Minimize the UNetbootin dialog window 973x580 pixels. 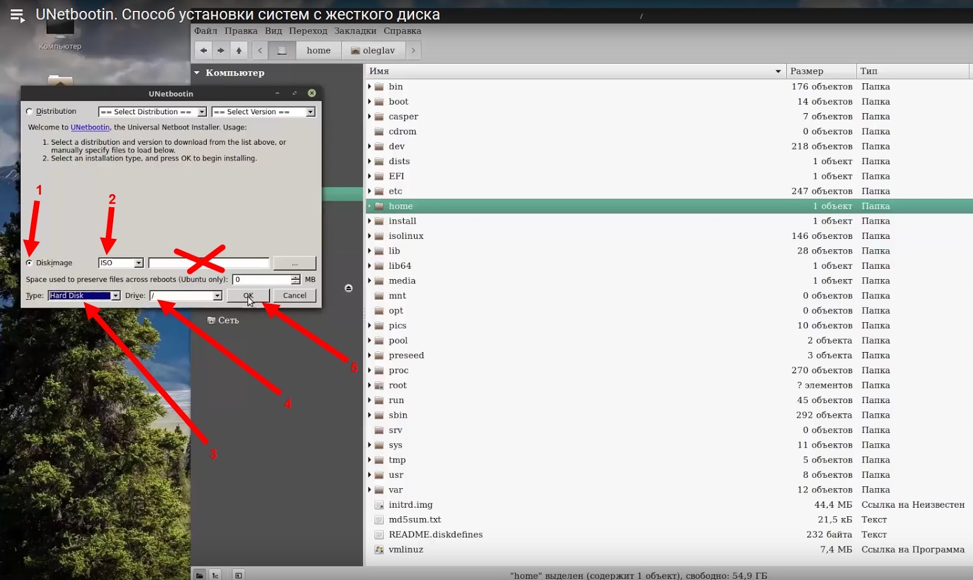coord(277,93)
